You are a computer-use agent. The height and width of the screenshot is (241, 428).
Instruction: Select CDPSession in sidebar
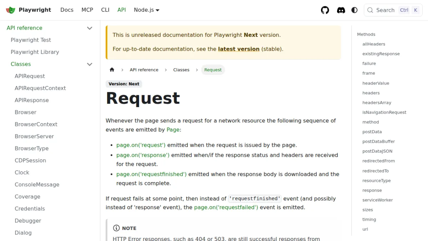tap(30, 160)
